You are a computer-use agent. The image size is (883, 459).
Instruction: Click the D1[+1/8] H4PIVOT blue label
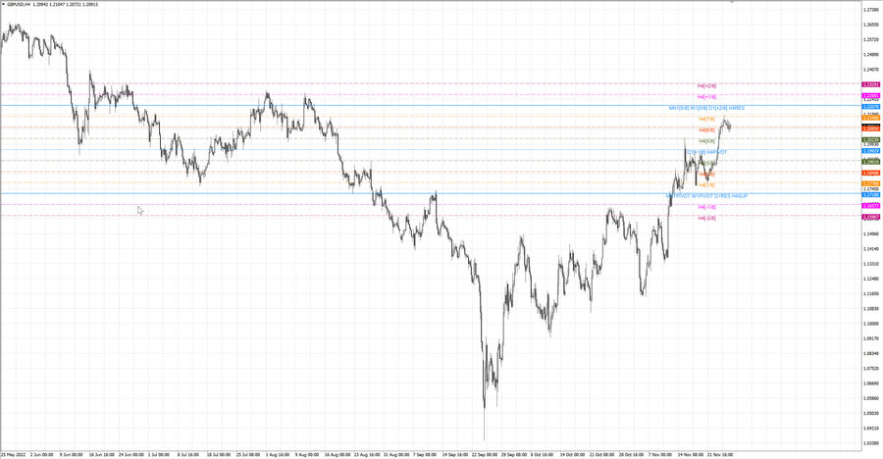tap(706, 153)
